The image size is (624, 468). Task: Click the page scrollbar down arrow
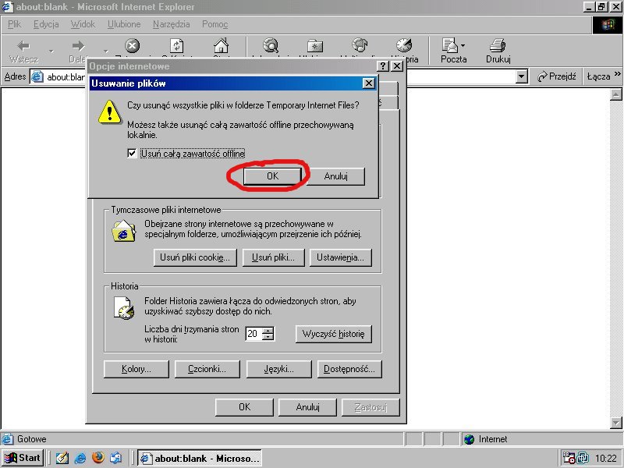pyautogui.click(x=615, y=422)
